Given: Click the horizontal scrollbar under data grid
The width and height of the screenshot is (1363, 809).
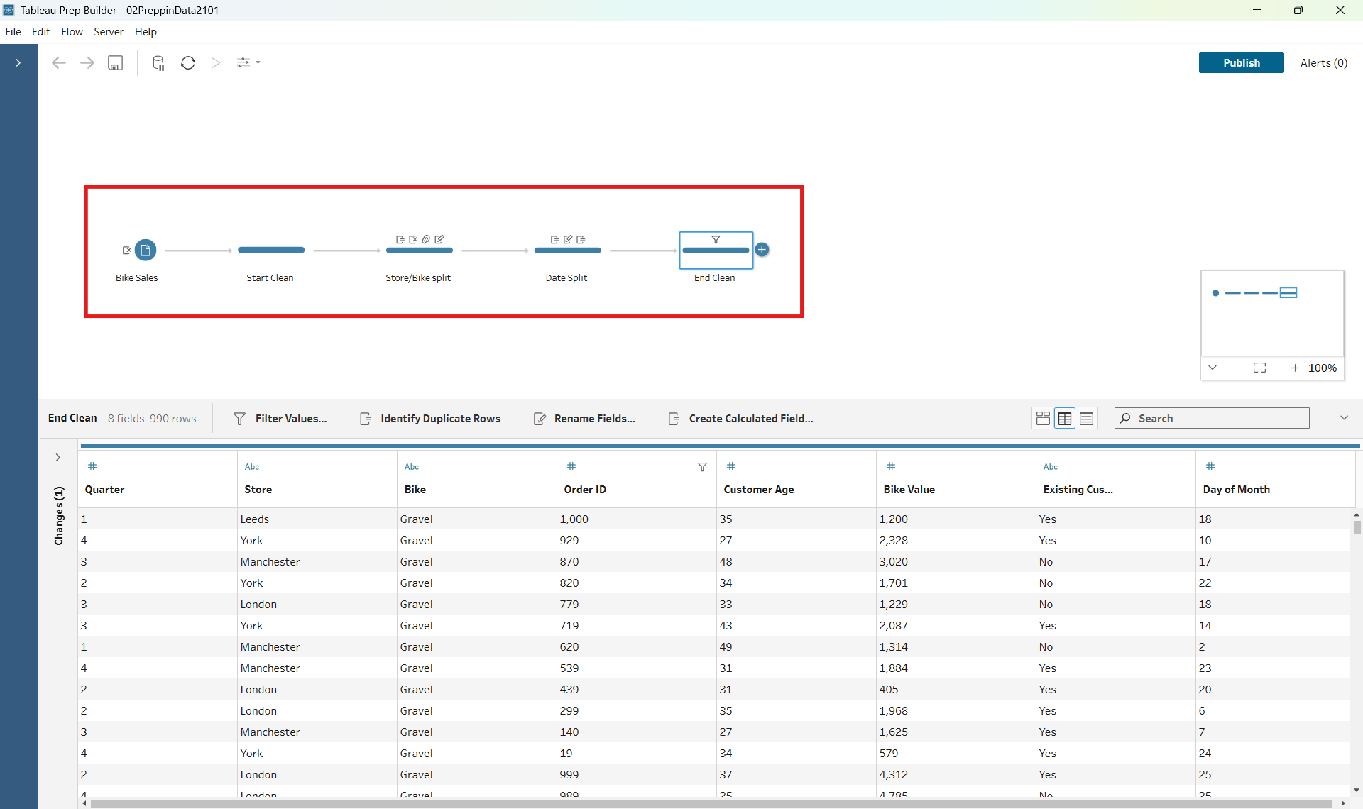Looking at the screenshot, I should tap(710, 803).
